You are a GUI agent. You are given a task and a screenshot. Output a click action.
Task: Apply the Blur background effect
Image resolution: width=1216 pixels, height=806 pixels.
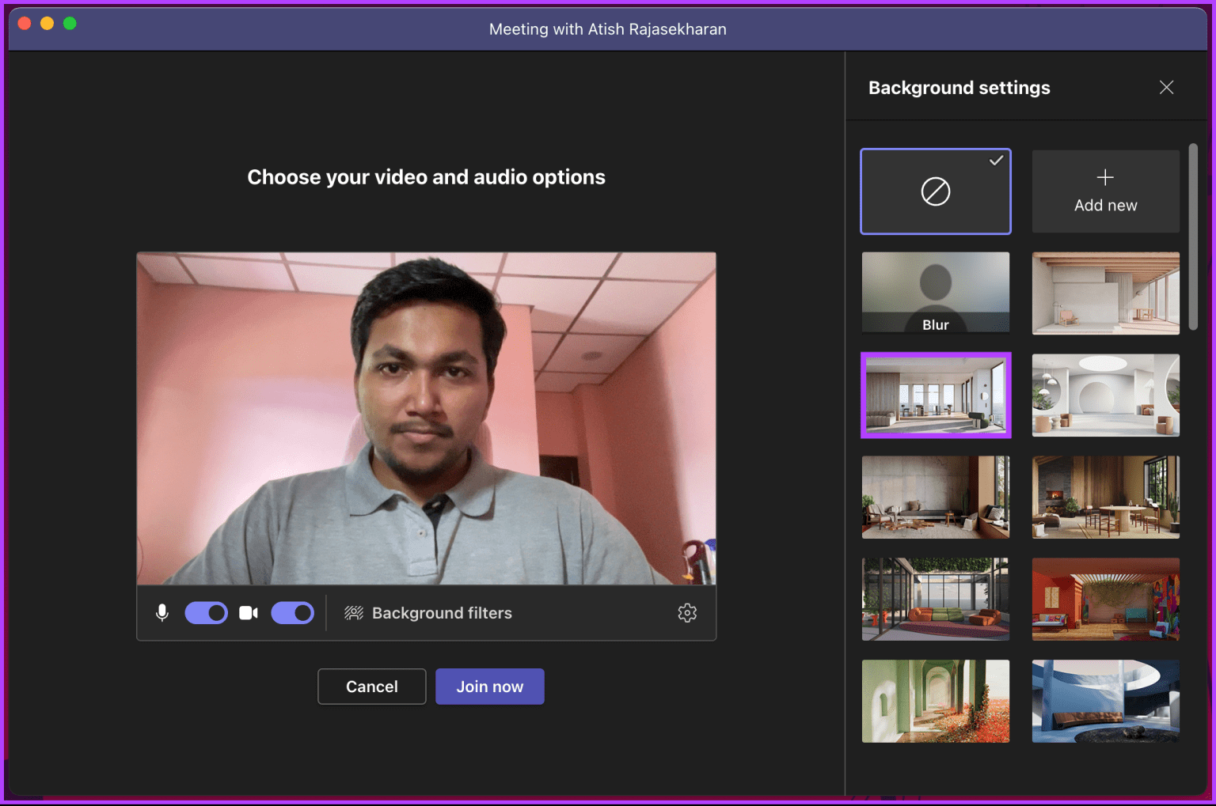point(936,293)
